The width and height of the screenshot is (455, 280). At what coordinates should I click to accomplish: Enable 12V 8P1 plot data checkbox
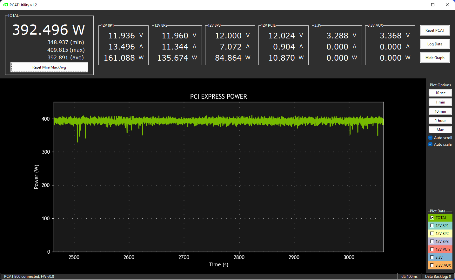tap(432, 226)
